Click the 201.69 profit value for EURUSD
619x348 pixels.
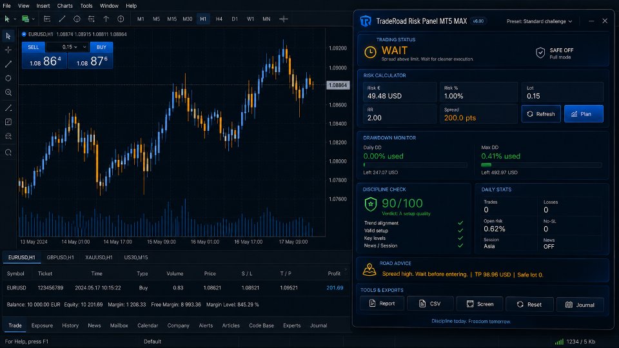click(335, 287)
